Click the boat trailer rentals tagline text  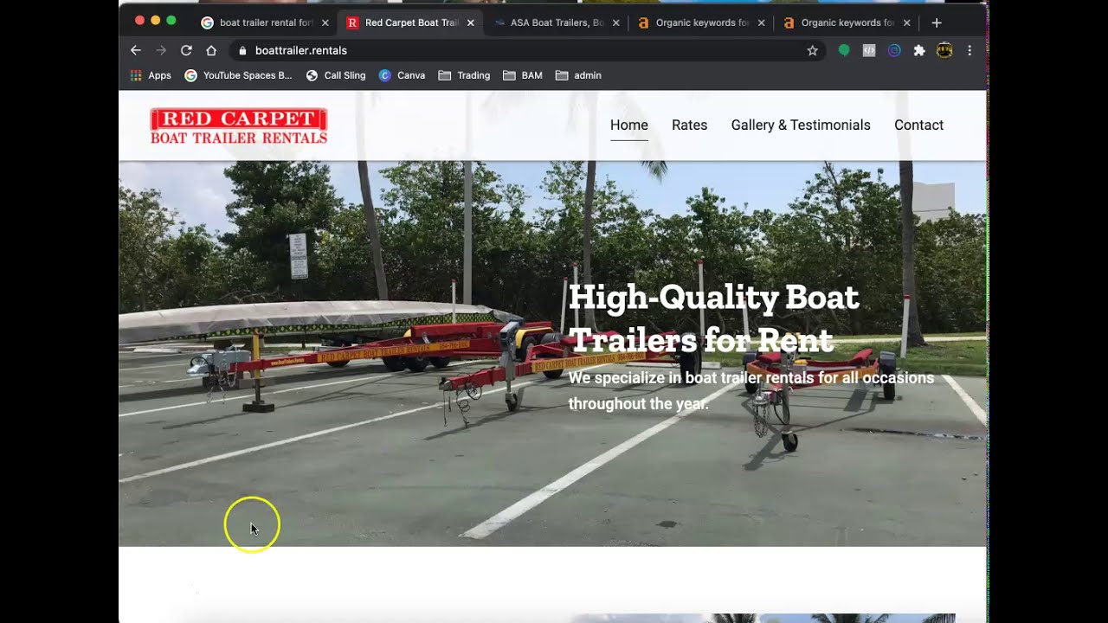point(751,391)
